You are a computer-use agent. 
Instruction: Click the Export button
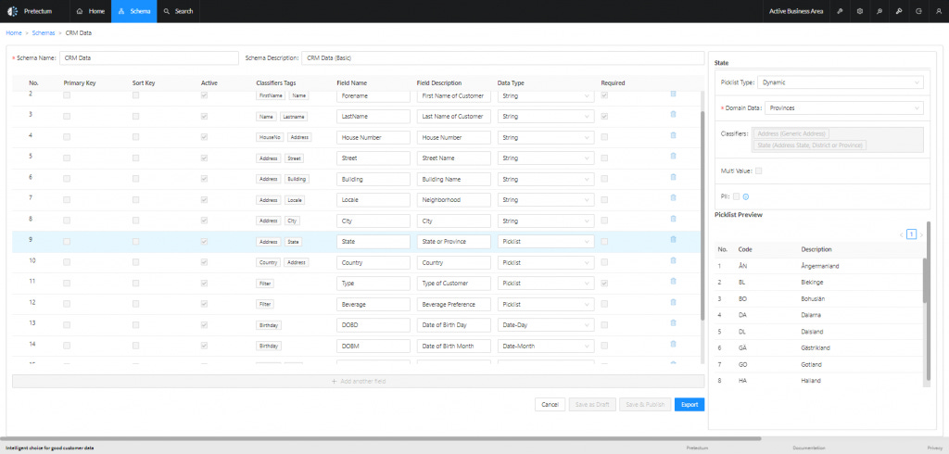coord(690,404)
